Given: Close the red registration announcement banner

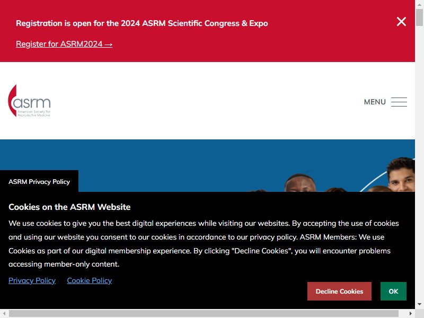Looking at the screenshot, I should pyautogui.click(x=401, y=22).
